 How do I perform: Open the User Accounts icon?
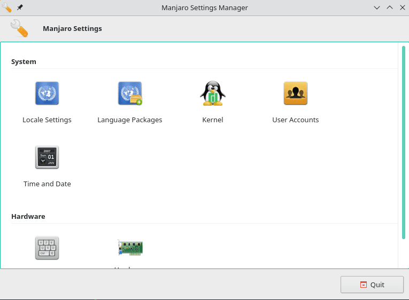pos(296,93)
